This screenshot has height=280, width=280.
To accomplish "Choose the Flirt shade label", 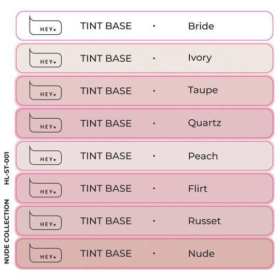I will (198, 189).
